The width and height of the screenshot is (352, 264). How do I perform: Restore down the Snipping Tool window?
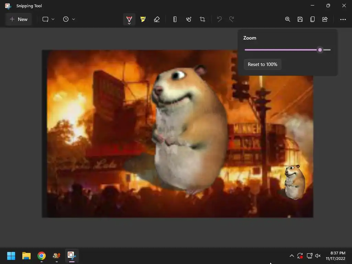(x=328, y=5)
